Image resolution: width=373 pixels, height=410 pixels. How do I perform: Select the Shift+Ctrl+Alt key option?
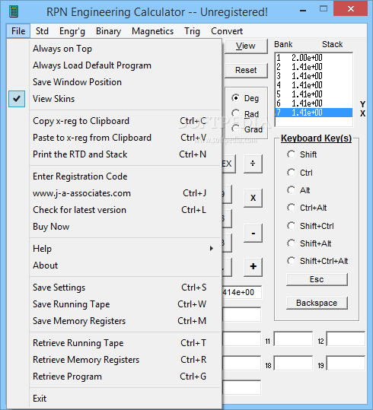tap(317, 261)
